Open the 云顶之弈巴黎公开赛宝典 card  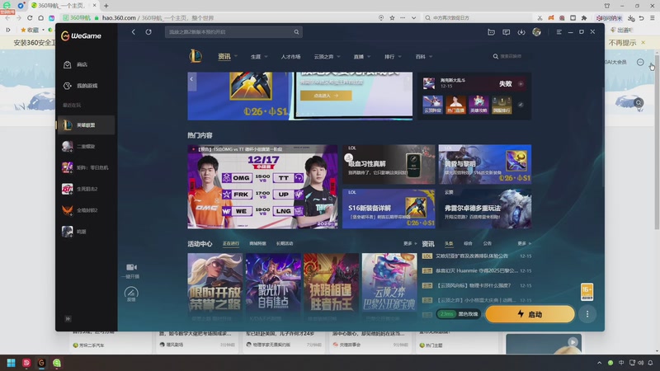tap(389, 288)
